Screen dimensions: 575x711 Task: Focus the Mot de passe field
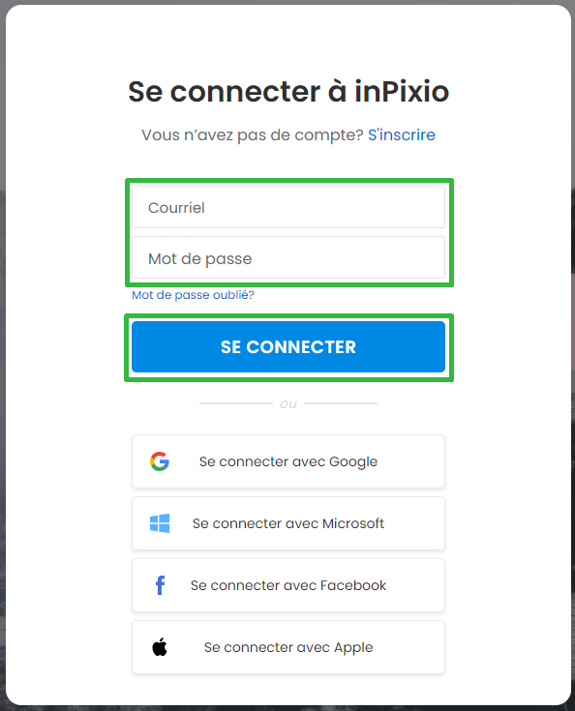(x=288, y=257)
